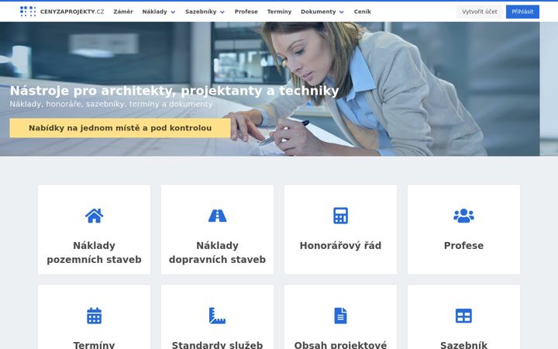Open the Ceník navigation item
The height and width of the screenshot is (349, 558).
(362, 12)
